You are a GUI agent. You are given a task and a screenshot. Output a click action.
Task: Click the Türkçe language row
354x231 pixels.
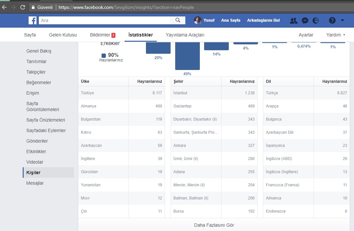306,93
